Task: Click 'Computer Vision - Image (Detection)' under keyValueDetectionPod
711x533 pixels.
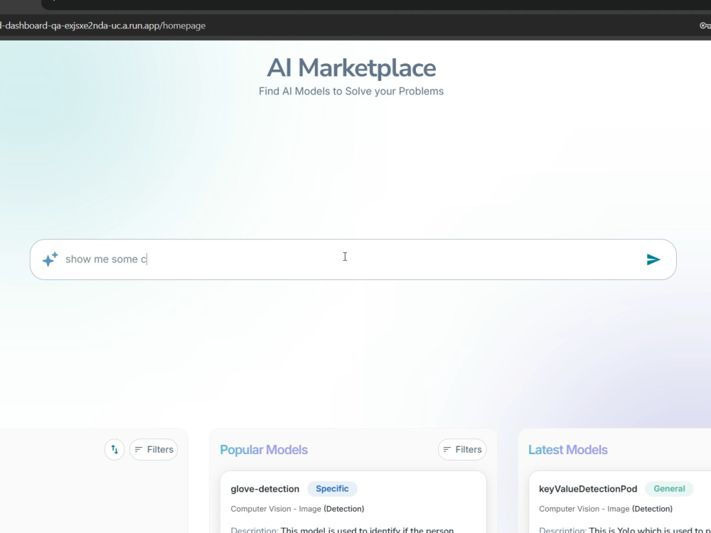Action: [605, 509]
